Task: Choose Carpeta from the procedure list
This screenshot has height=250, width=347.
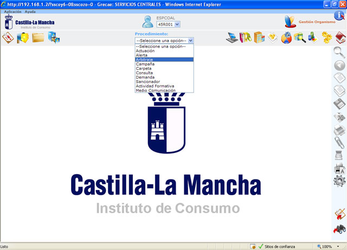Action: 164,68
